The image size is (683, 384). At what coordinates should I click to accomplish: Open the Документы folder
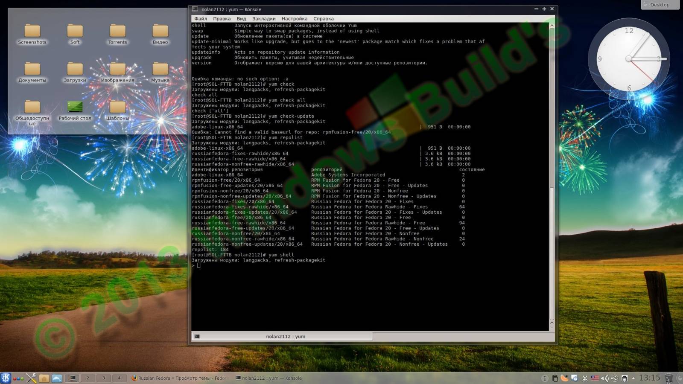[x=32, y=72]
